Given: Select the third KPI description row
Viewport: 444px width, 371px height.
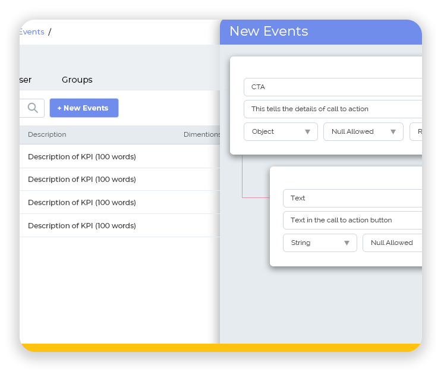Looking at the screenshot, I should [x=82, y=203].
